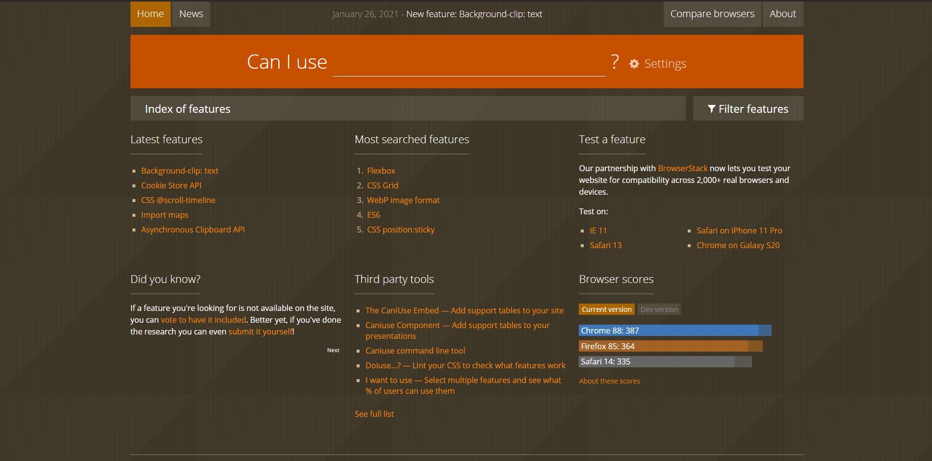932x461 pixels.
Task: Click the Settings gear icon
Action: (x=634, y=64)
